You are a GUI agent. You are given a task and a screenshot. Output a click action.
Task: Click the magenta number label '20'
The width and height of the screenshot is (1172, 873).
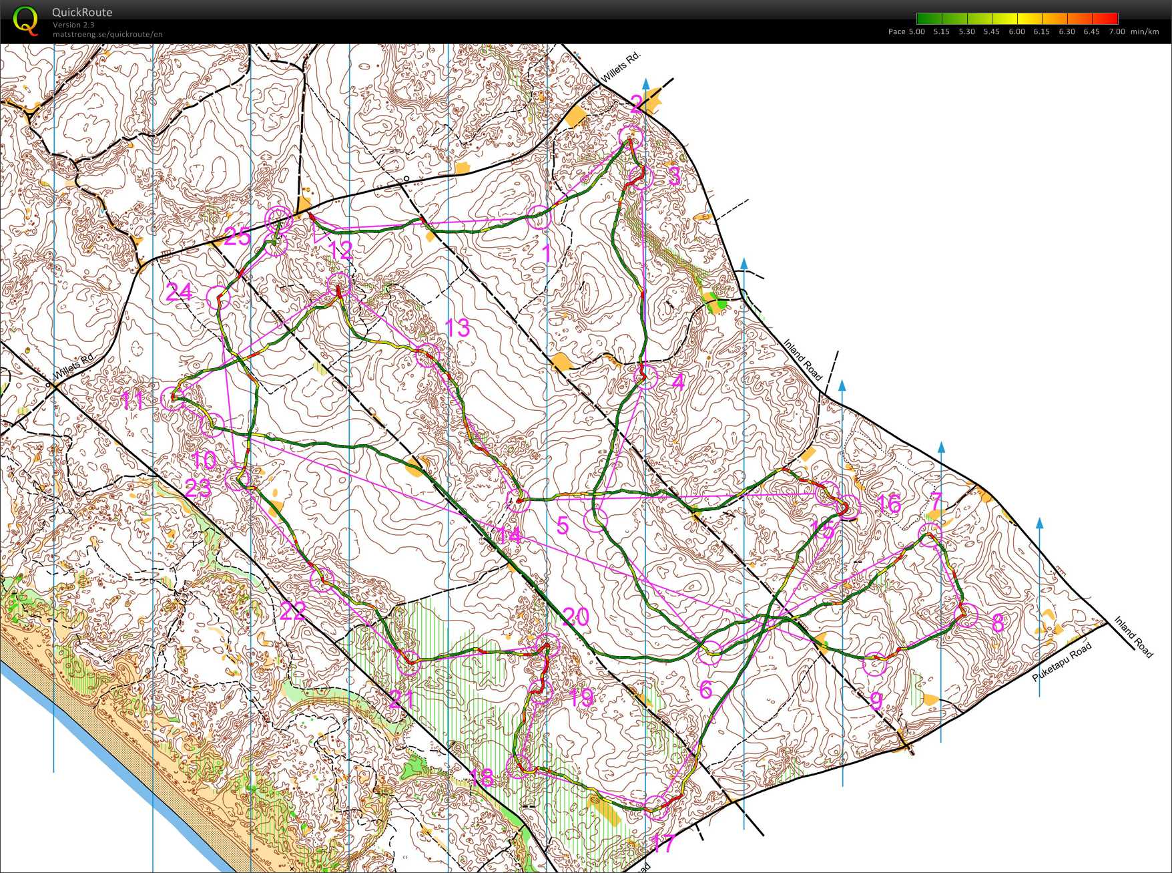pos(576,617)
